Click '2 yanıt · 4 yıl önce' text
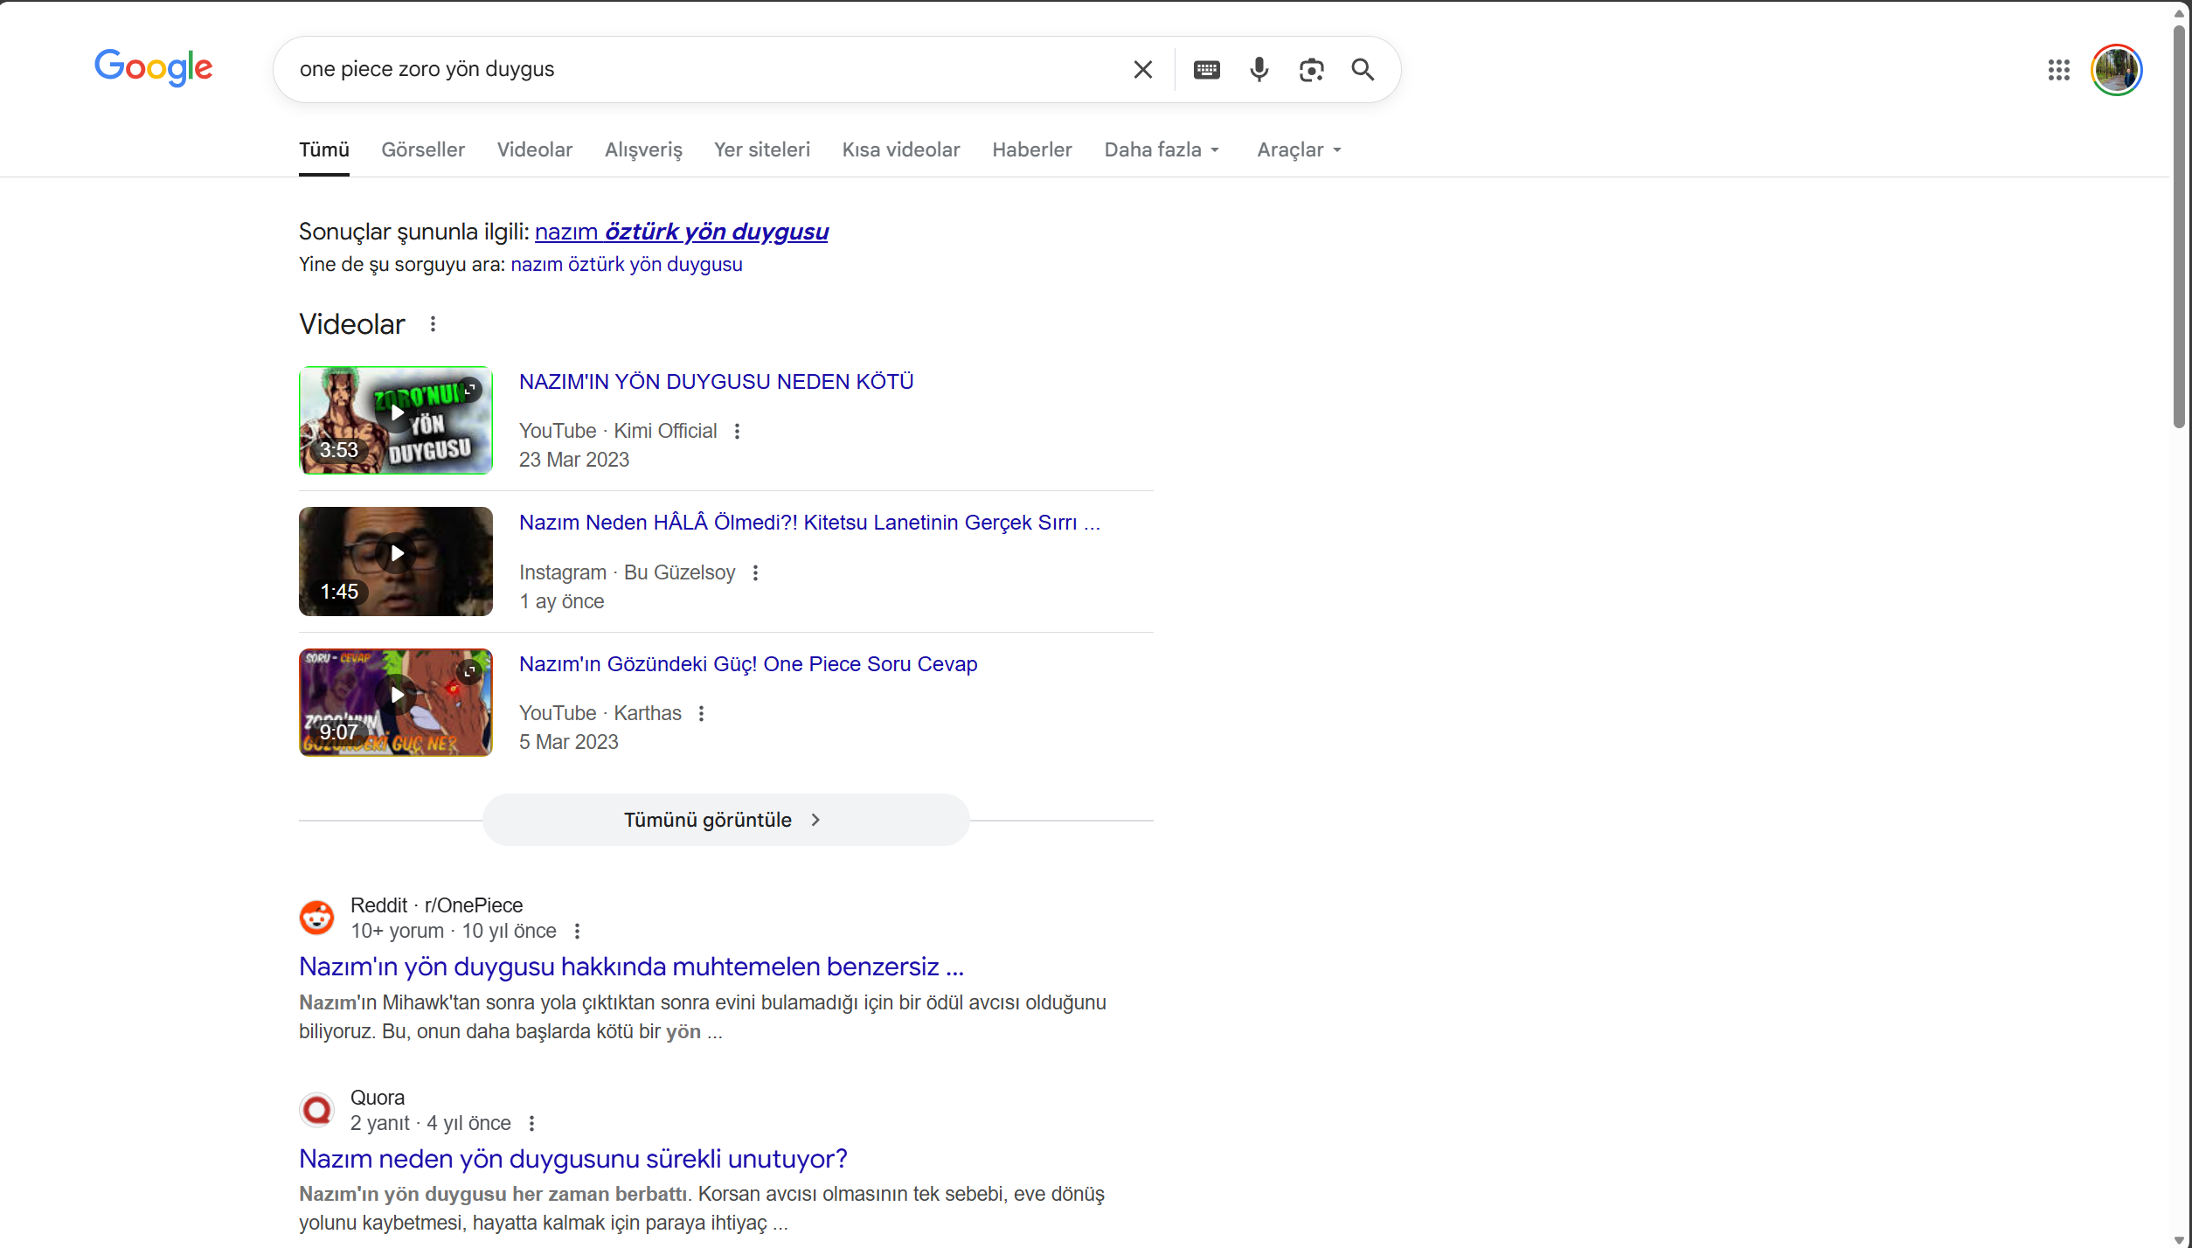The height and width of the screenshot is (1248, 2192). click(x=431, y=1123)
